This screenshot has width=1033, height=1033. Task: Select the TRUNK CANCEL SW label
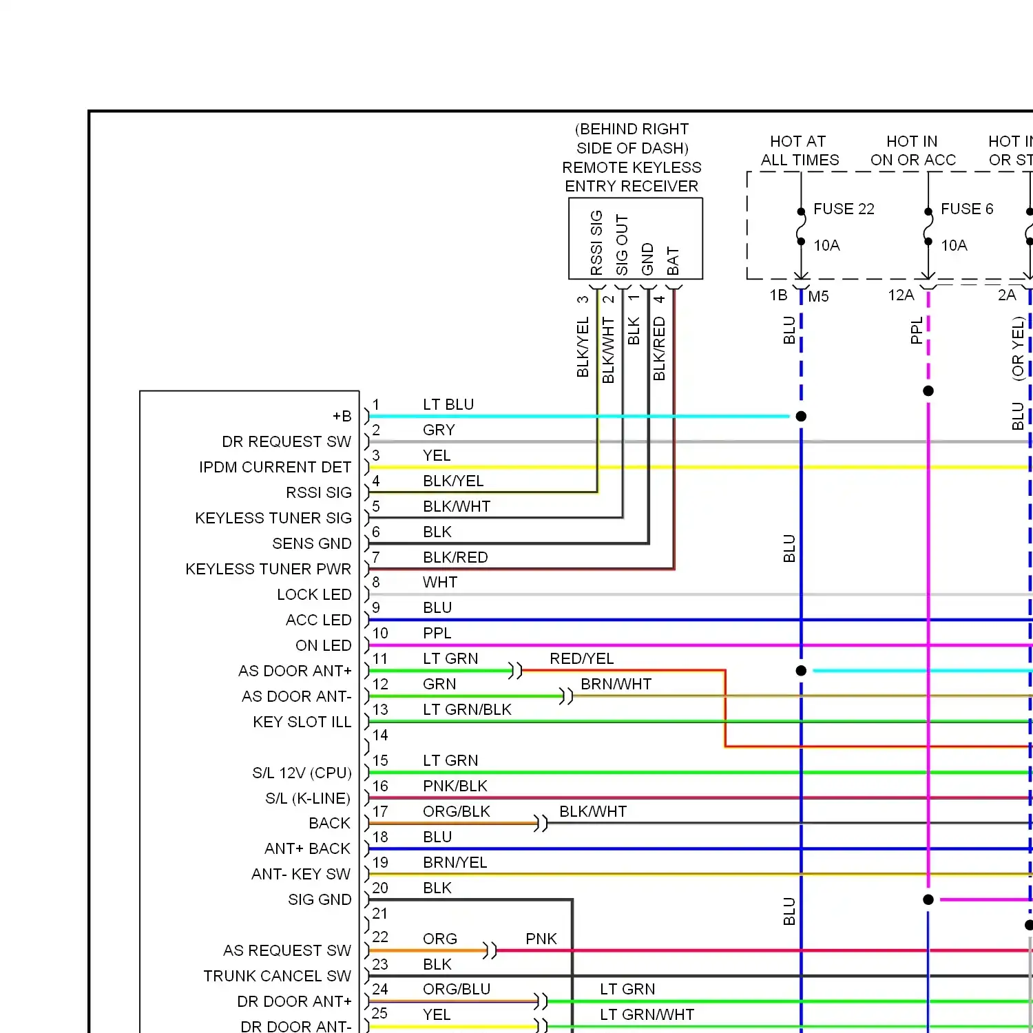pos(278,976)
